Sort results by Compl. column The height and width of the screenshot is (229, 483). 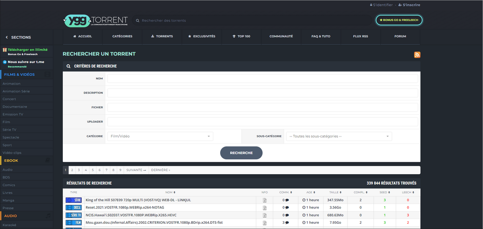(360, 192)
